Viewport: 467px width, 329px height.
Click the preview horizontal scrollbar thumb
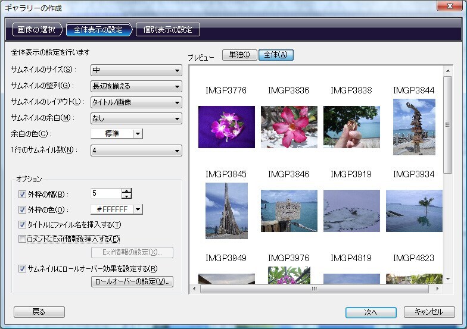pos(315,289)
